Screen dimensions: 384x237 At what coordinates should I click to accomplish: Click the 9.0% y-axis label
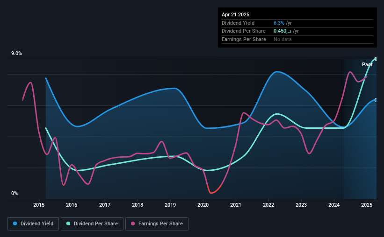(x=16, y=53)
